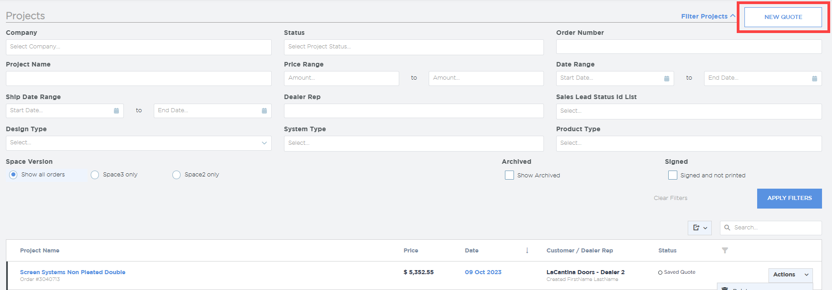This screenshot has width=832, height=290.
Task: Click the maximum Price Range amount field
Action: [486, 78]
